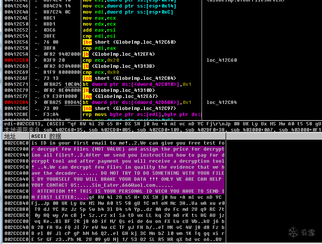Click the 'mov eax,ecx' instruction
The image size is (322, 244).
click(99, 18)
